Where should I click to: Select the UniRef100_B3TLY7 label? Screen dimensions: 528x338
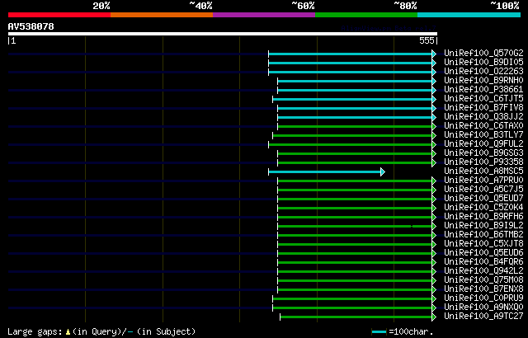[483, 135]
